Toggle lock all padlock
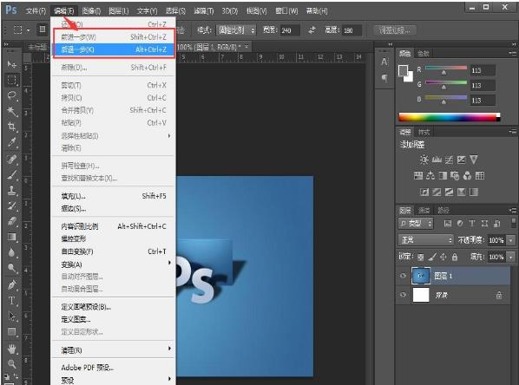 [x=455, y=257]
